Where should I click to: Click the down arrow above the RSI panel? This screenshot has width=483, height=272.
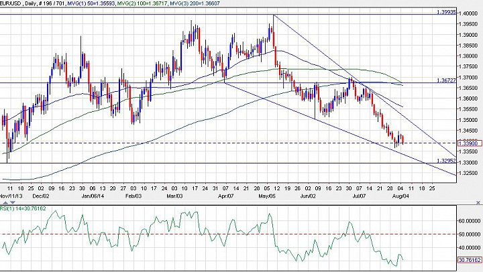coord(12,202)
